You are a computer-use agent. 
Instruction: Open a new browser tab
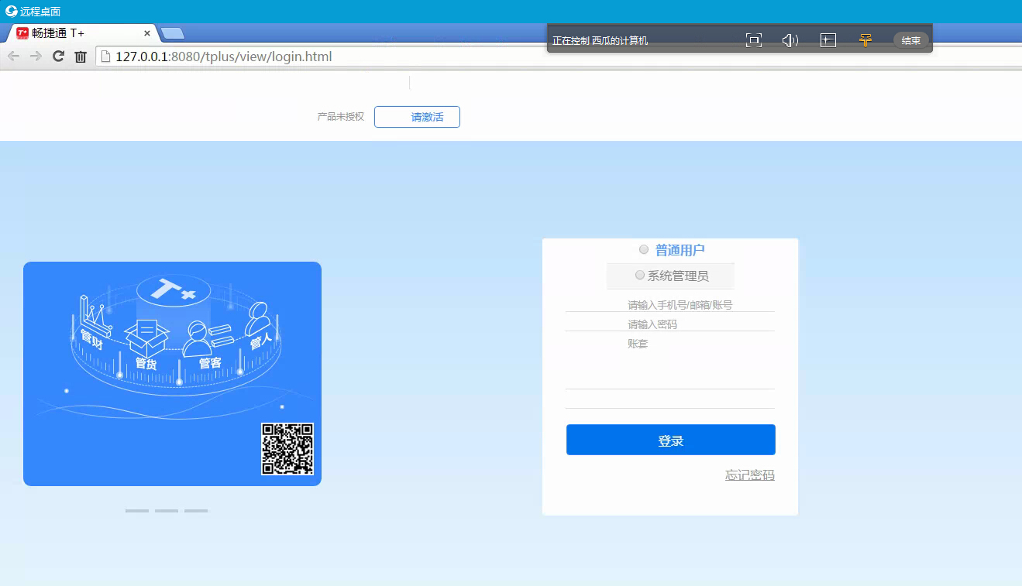(x=173, y=33)
